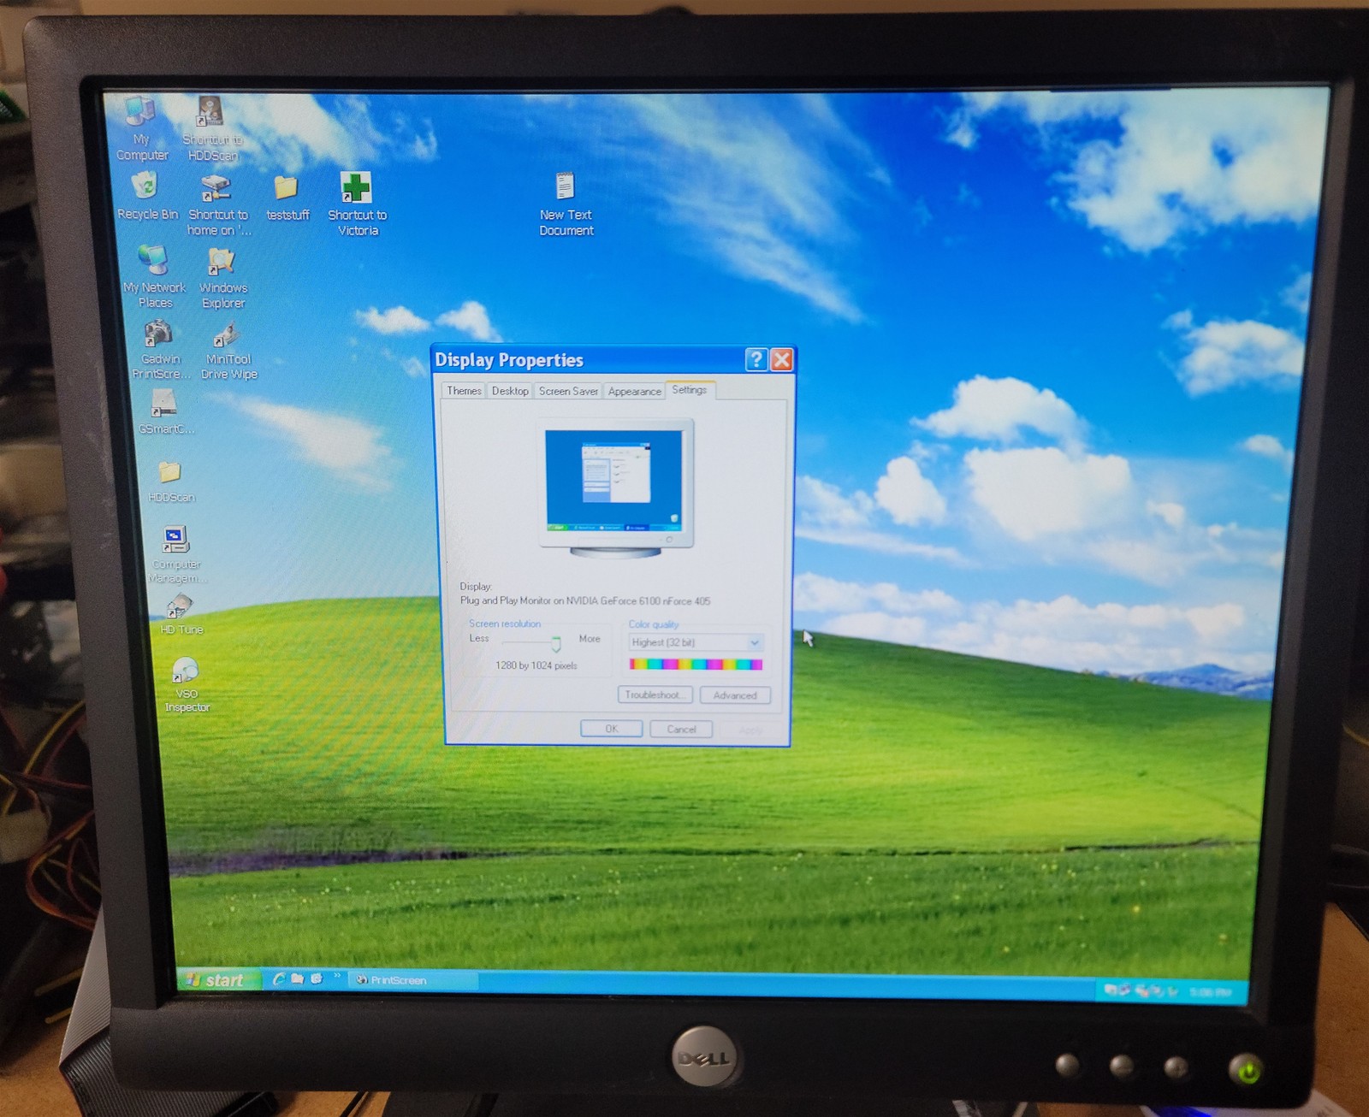Select the teststuff folder icon
The width and height of the screenshot is (1369, 1117).
point(287,198)
